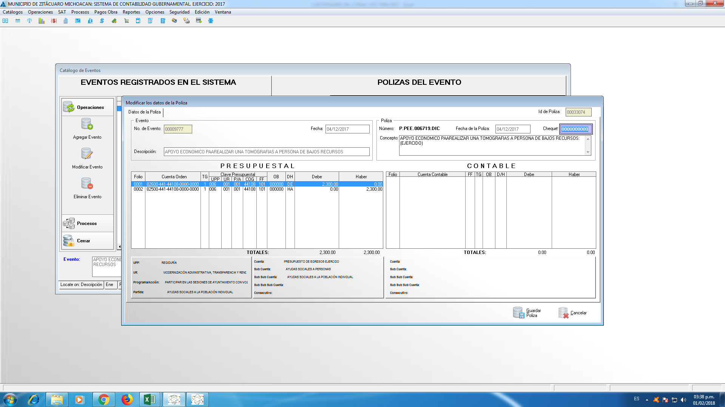Image resolution: width=725 pixels, height=407 pixels.
Task: Click the line chart toolbar icon
Action: (x=78, y=21)
